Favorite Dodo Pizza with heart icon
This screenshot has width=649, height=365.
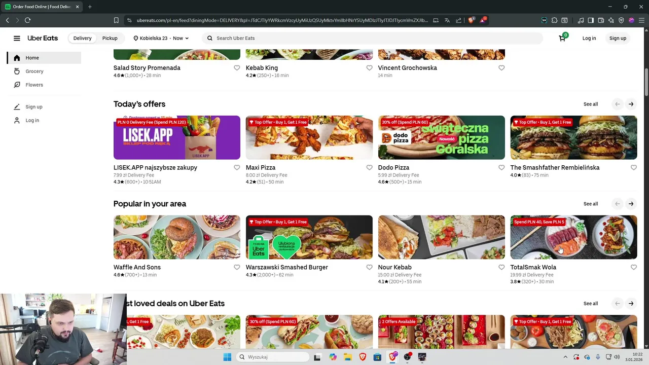[501, 168]
